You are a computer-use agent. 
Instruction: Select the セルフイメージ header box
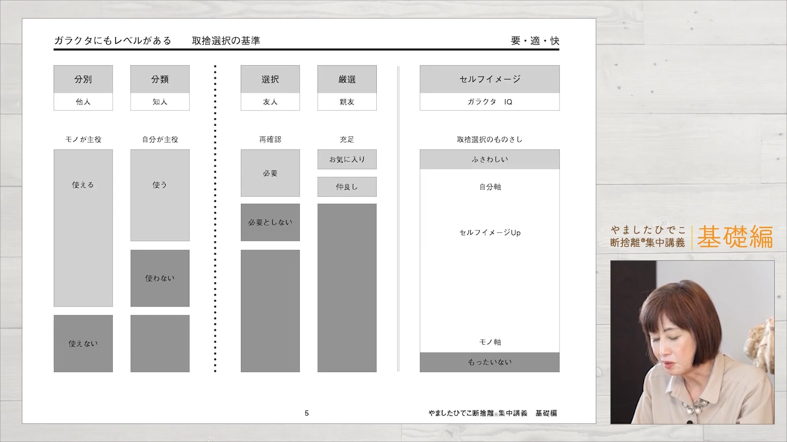pyautogui.click(x=489, y=79)
